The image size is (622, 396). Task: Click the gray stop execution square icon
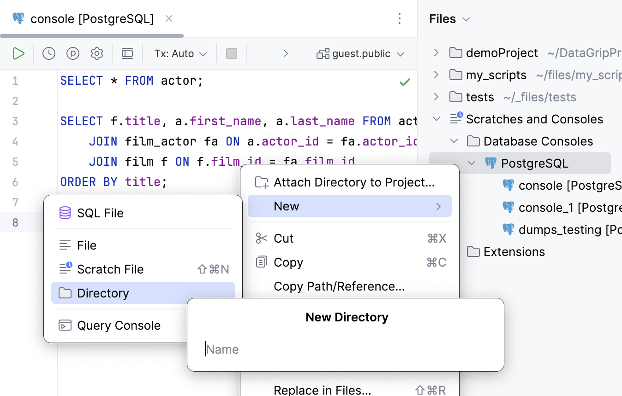(x=232, y=53)
